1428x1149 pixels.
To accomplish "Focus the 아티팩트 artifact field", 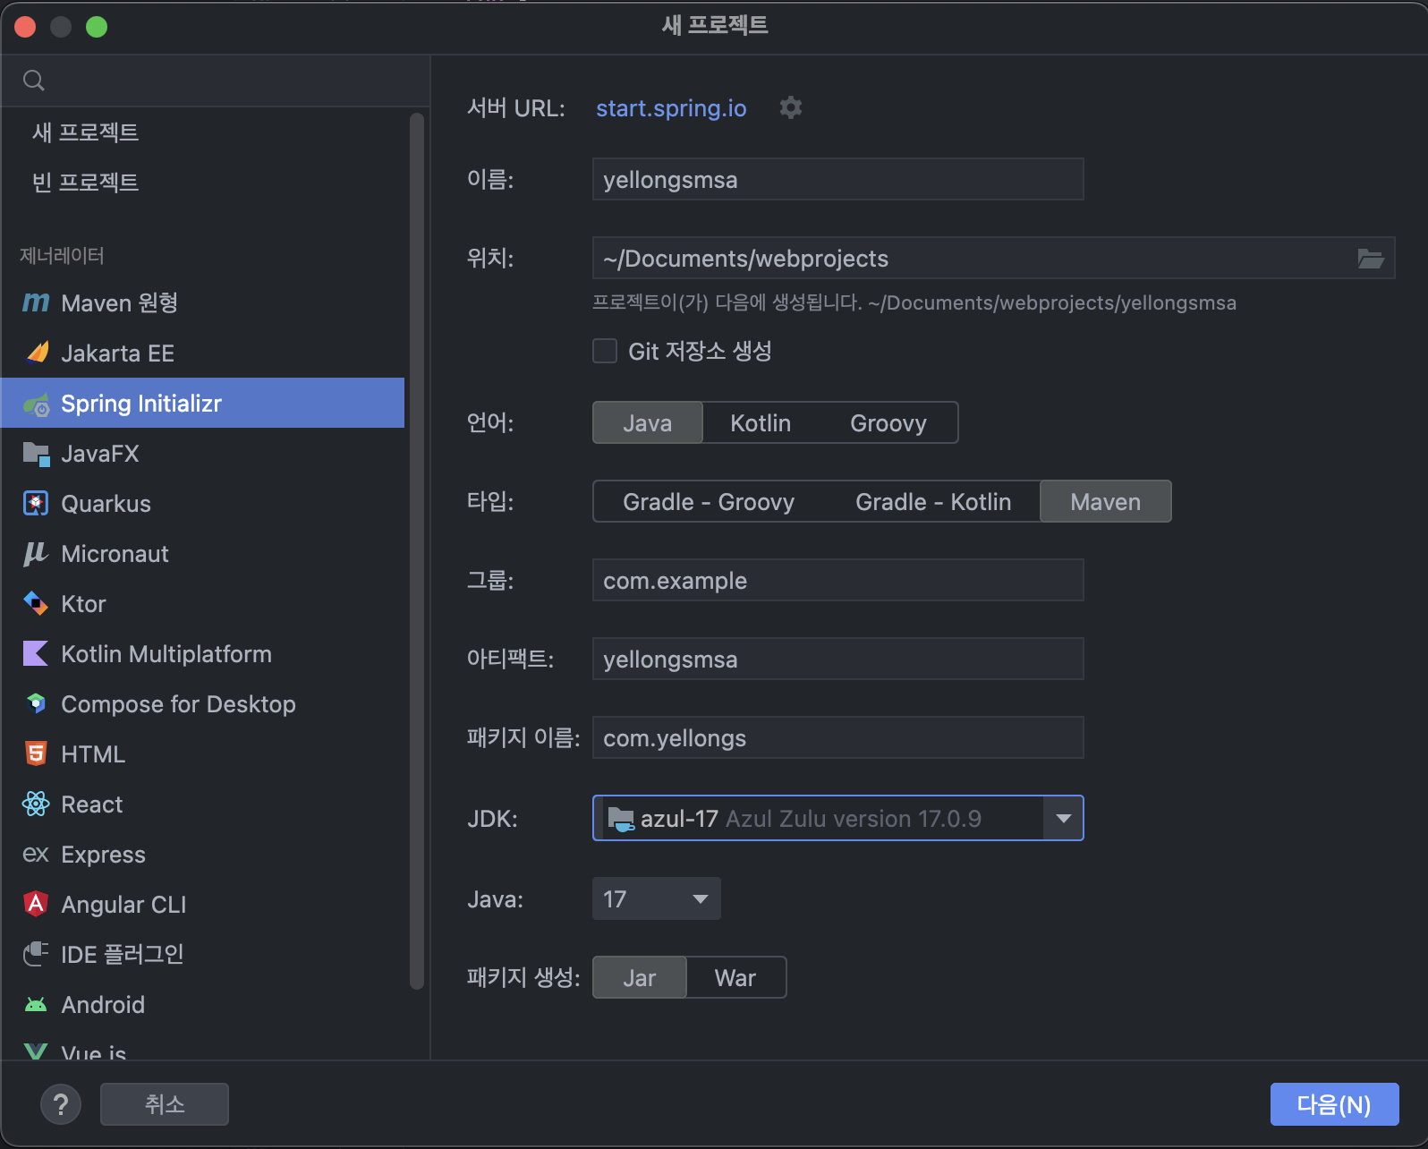I will (837, 659).
